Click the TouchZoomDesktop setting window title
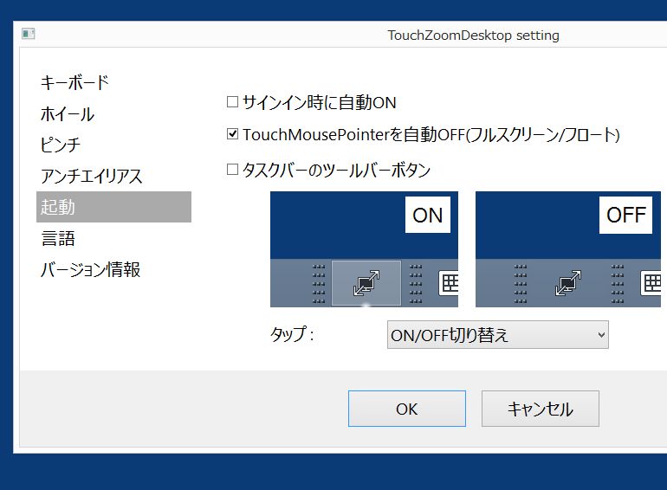Screen dimensions: 667x490 (x=473, y=35)
